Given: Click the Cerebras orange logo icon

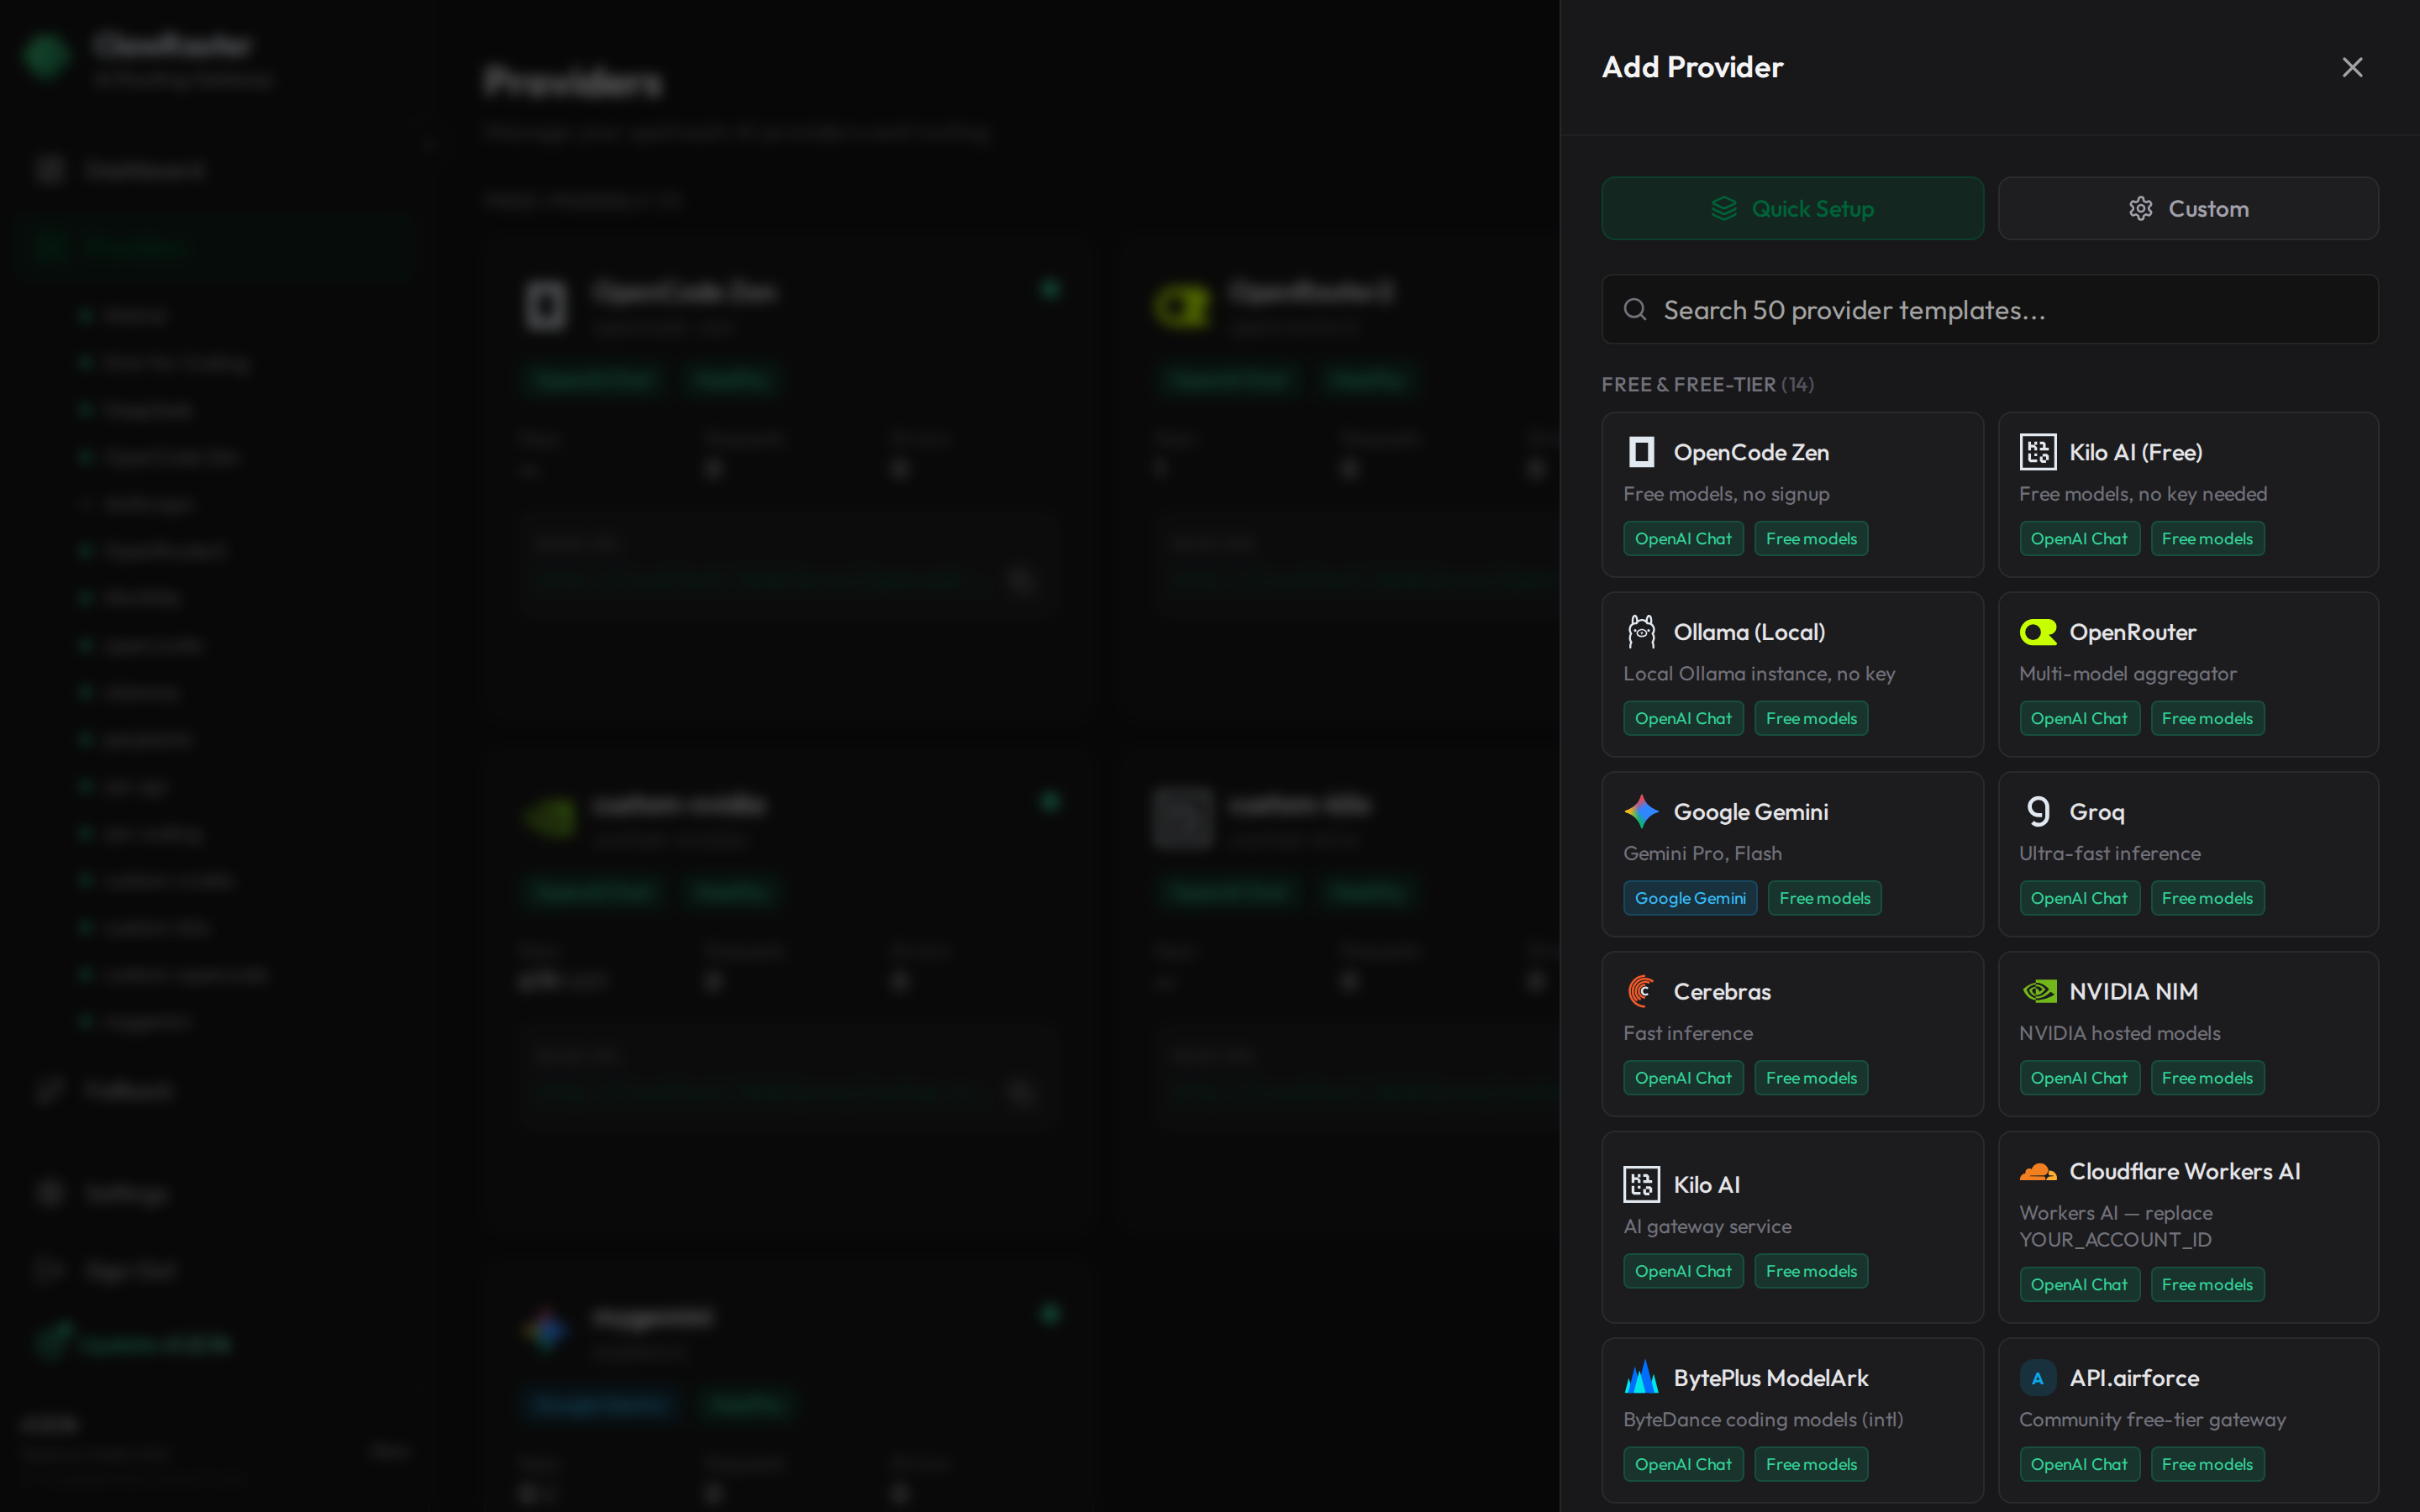Looking at the screenshot, I should 1641,991.
